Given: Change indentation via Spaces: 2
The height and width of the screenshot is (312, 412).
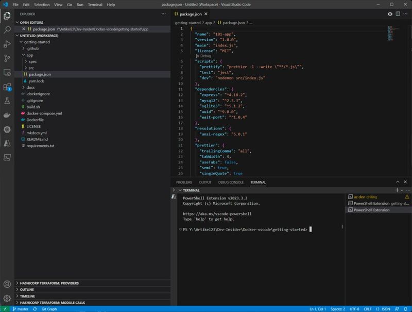Looking at the screenshot, I should 338,309.
